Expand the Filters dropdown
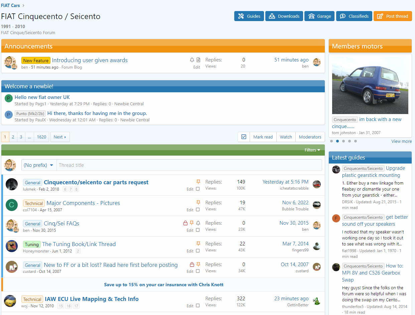Screen dimensions: 415x315 (x=312, y=150)
